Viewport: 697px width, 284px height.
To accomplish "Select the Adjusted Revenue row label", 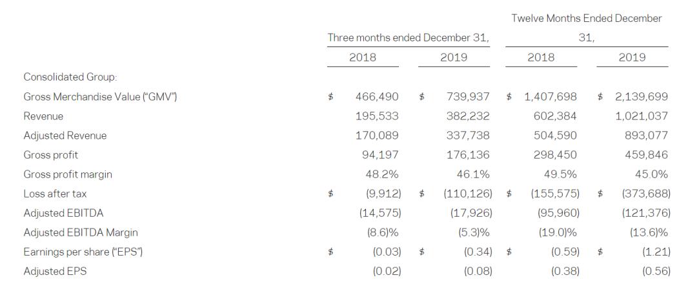I will 65,136.
